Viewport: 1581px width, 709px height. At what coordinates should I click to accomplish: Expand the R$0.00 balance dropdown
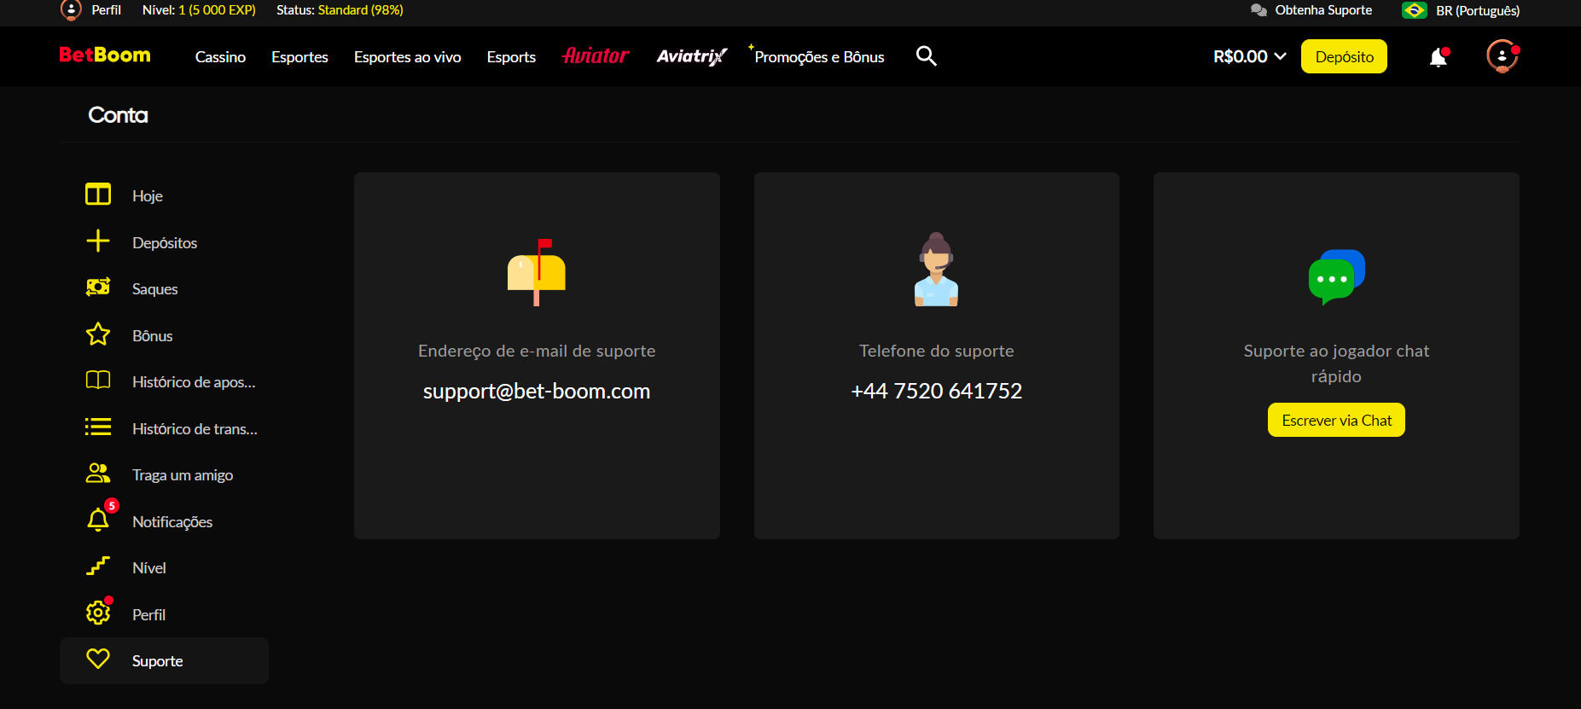[x=1249, y=56]
